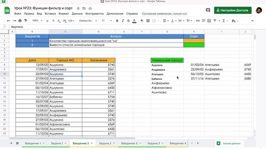Screen dimensions: 266x149
Task: Open the Формат menu
Action: [64, 14]
